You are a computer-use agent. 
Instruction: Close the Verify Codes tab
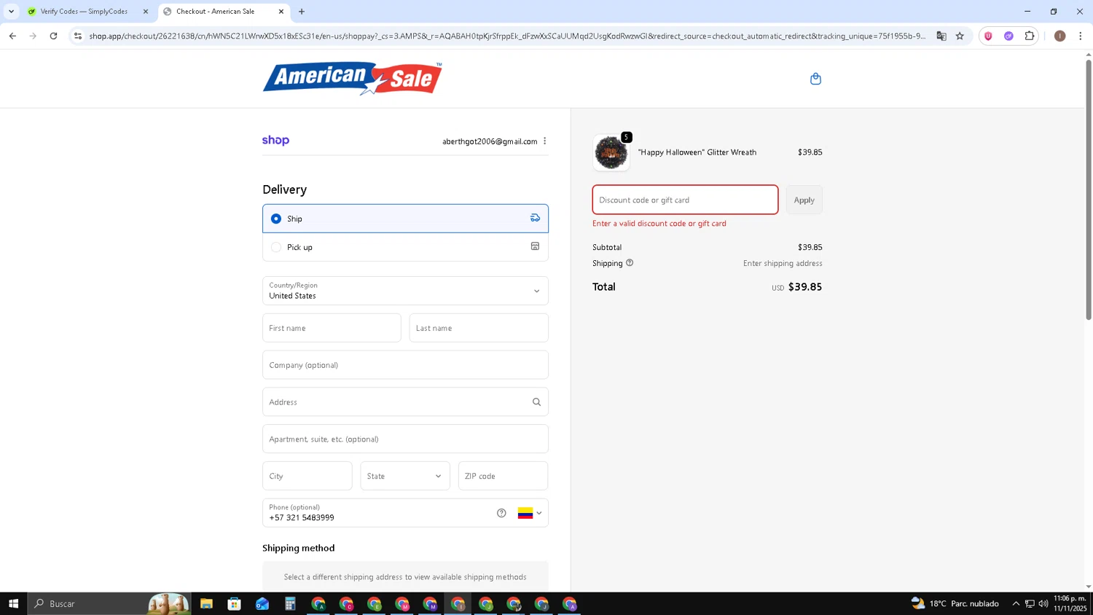coord(146,12)
